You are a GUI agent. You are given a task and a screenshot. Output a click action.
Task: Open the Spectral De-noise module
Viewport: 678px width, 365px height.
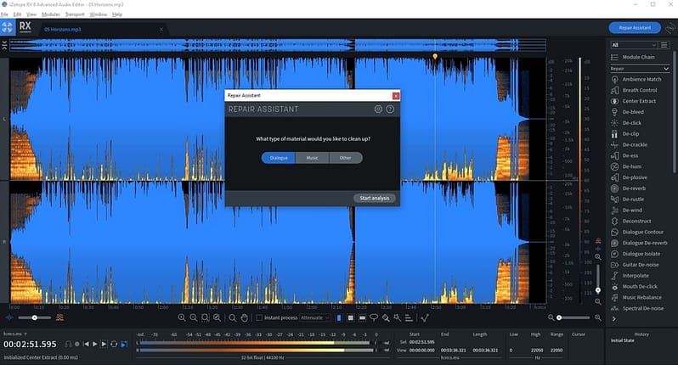coord(642,308)
